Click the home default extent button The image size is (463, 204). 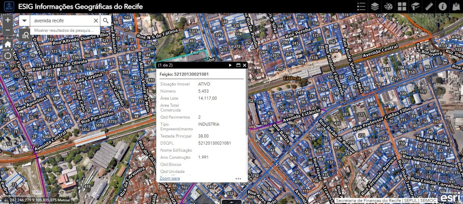(8, 44)
